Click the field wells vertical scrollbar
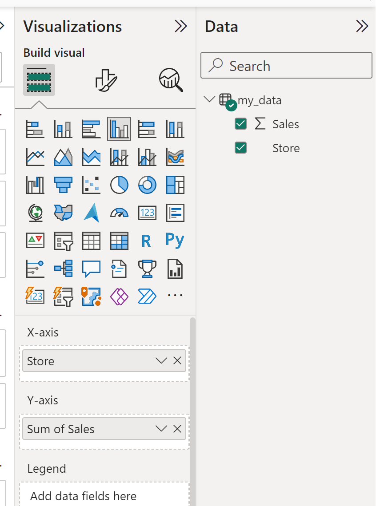 (x=192, y=411)
